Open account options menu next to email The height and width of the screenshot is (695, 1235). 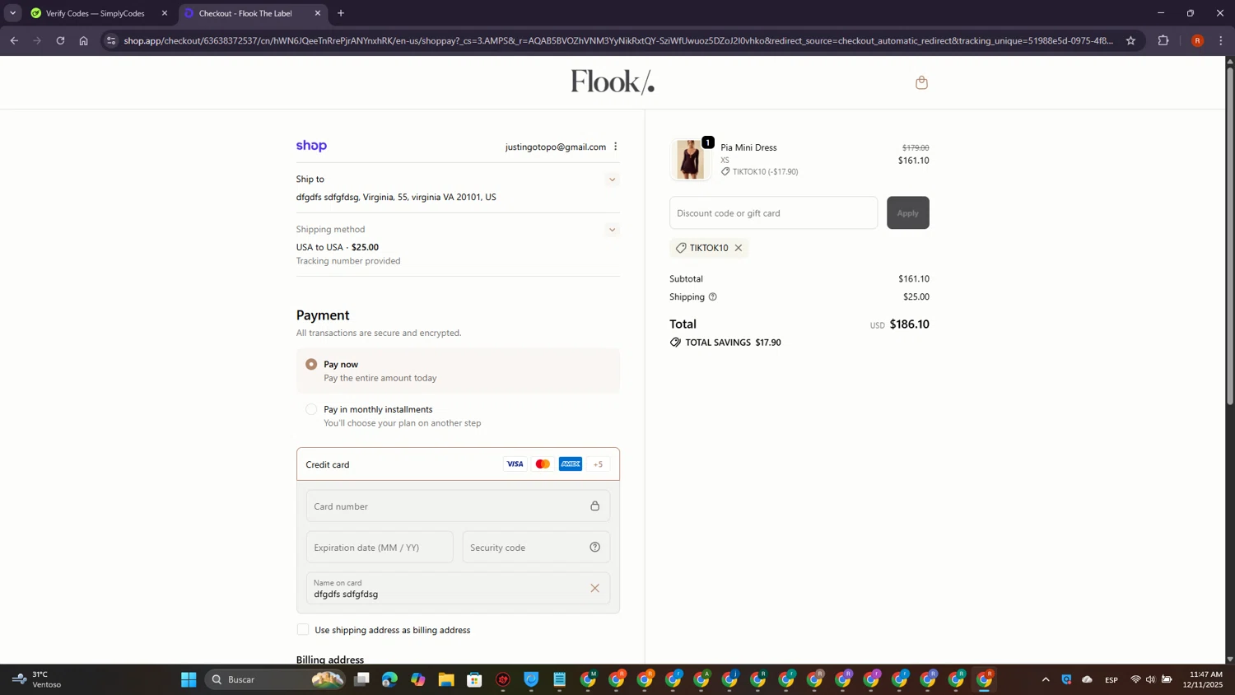point(615,147)
